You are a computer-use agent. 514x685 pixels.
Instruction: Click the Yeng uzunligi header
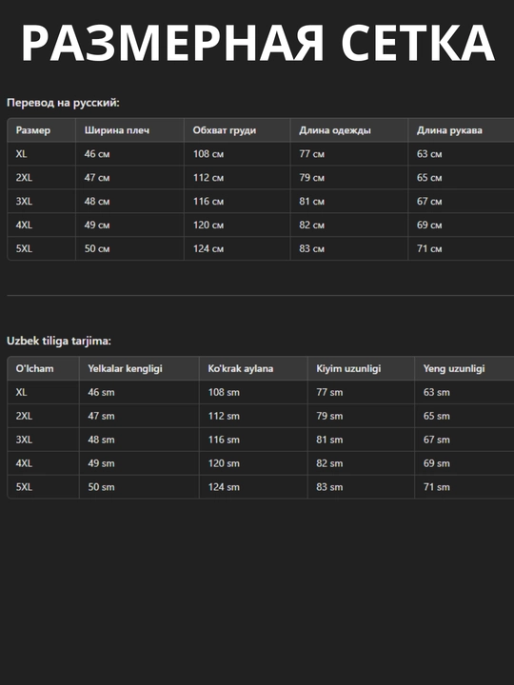coord(454,368)
